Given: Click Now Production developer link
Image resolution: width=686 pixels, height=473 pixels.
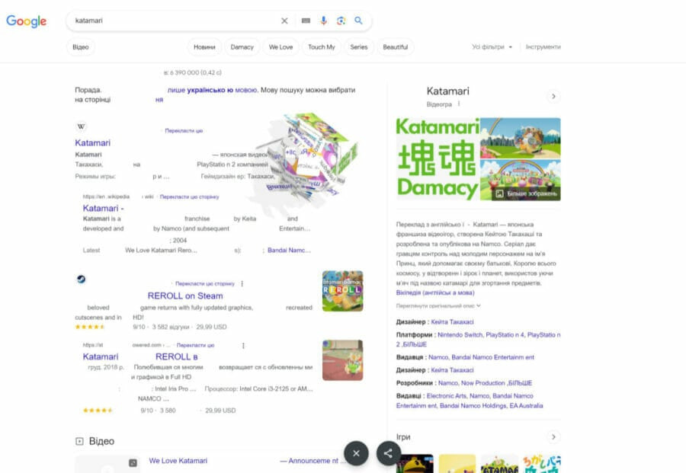Looking at the screenshot, I should 483,383.
